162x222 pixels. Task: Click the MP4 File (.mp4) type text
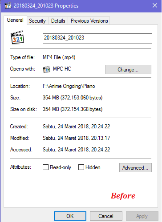(59, 57)
